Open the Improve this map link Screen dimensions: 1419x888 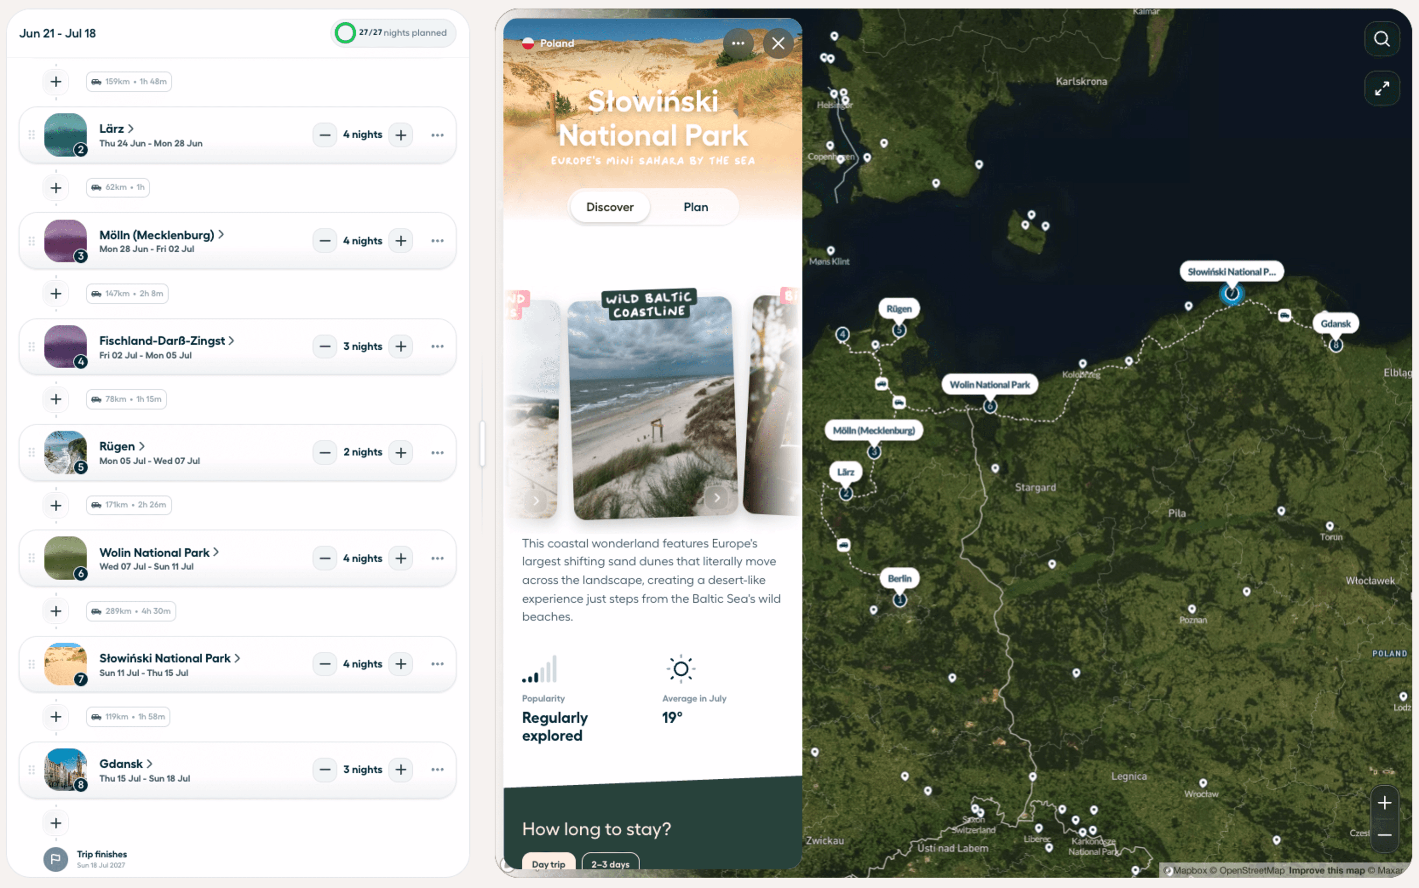point(1326,870)
